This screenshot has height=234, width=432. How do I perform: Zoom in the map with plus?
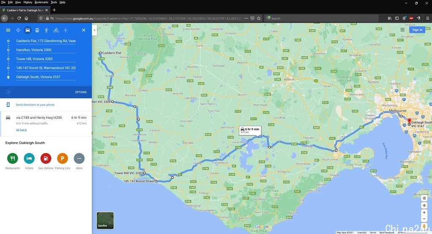[424, 213]
